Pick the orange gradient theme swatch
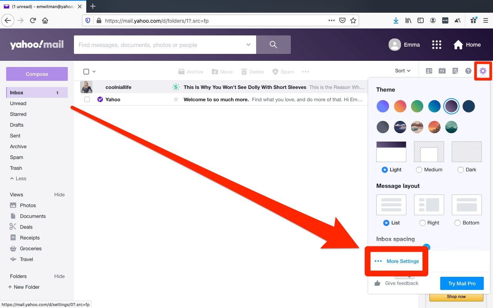 click(x=400, y=106)
